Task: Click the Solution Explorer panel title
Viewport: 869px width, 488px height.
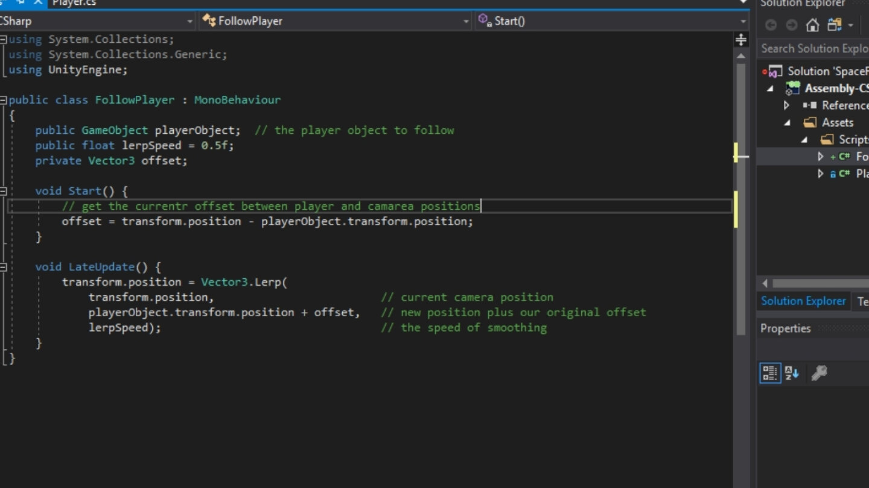Action: click(x=803, y=4)
